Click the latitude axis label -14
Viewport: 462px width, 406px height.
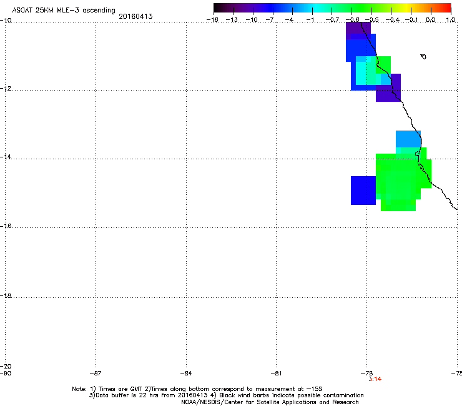[6, 157]
